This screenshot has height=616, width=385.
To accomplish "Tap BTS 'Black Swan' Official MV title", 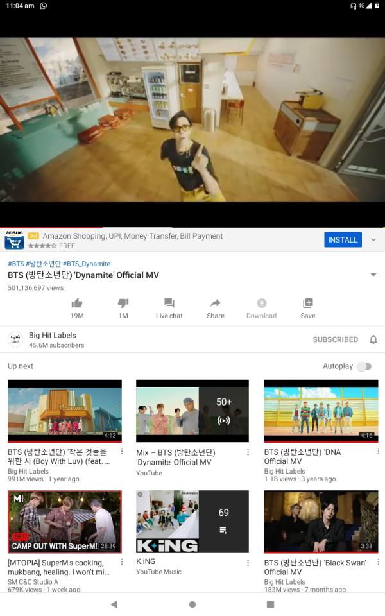I will pos(315,567).
